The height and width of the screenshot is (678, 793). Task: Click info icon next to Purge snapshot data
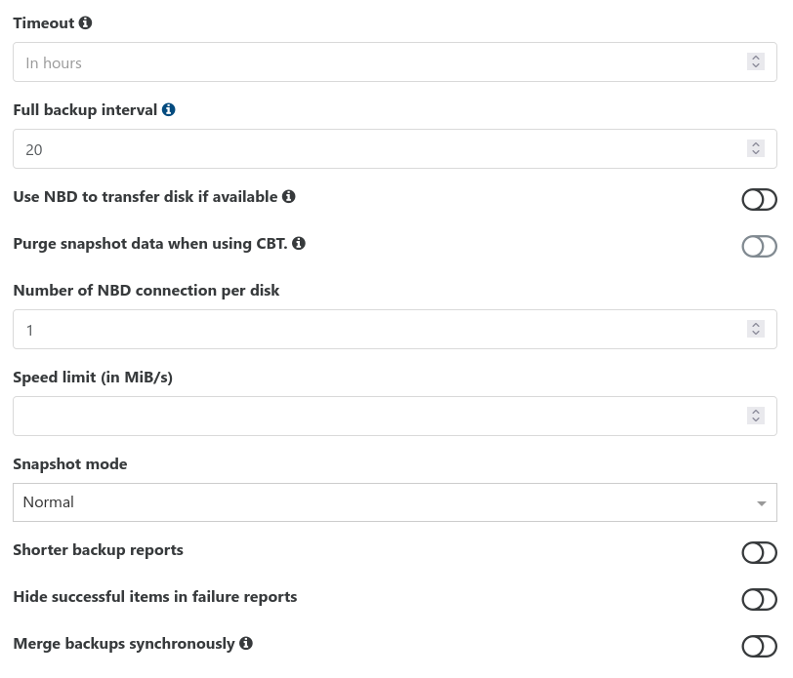pos(299,244)
